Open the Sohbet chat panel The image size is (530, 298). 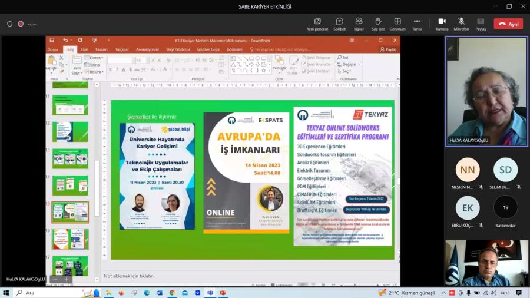pyautogui.click(x=339, y=24)
